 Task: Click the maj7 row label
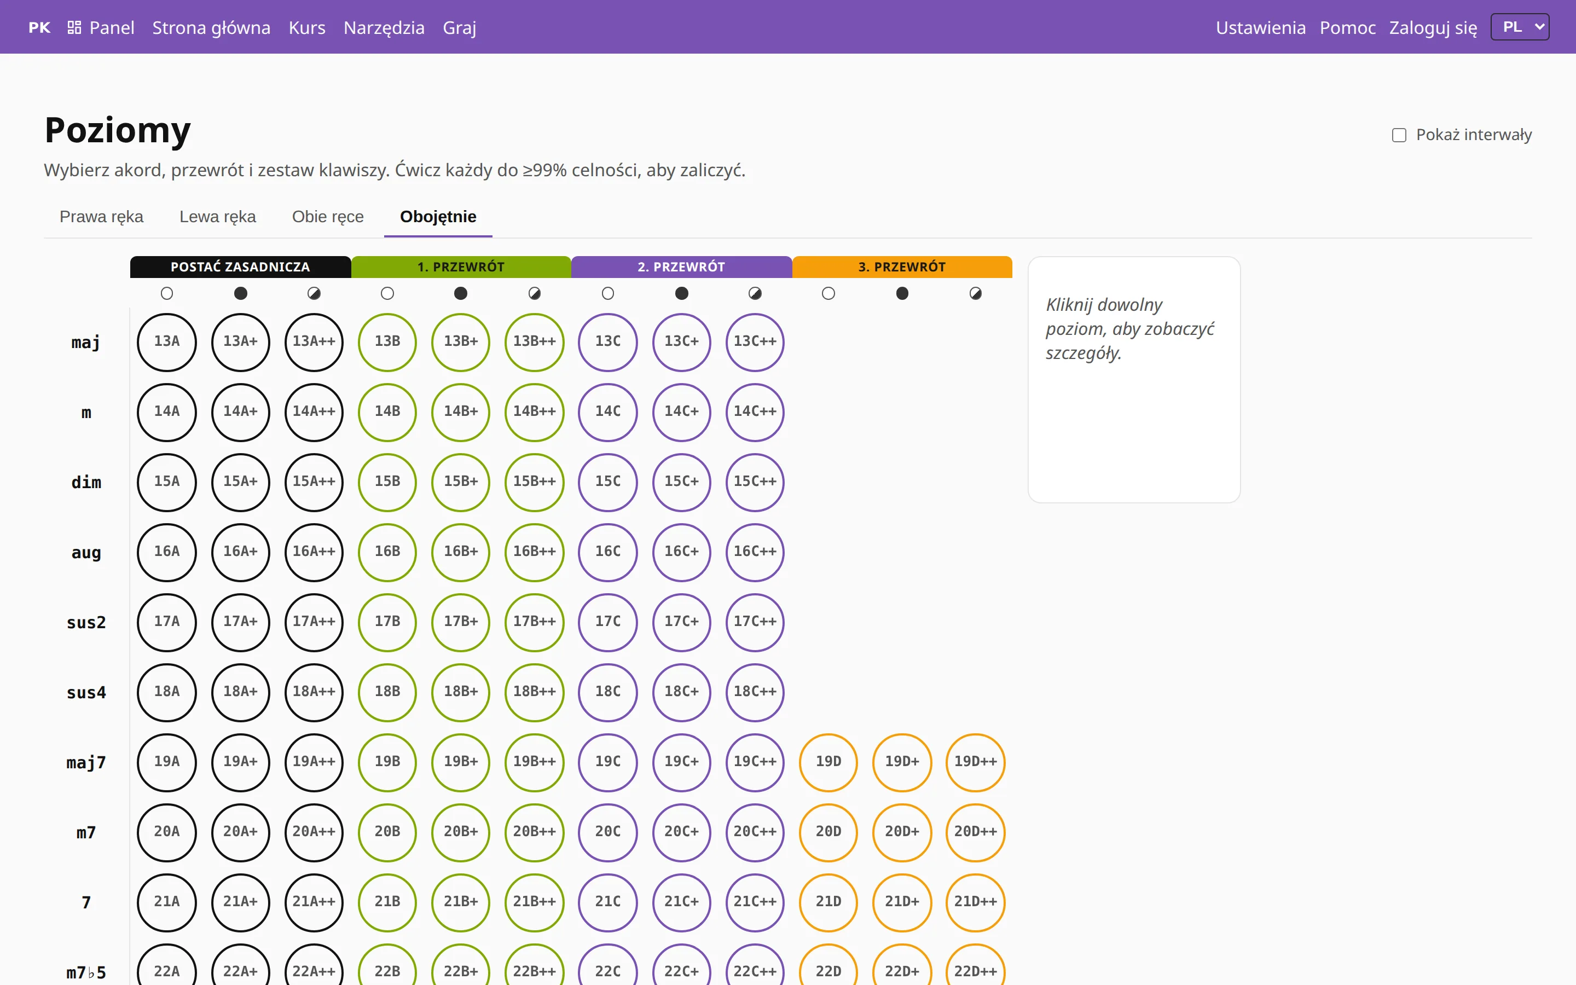pos(86,763)
